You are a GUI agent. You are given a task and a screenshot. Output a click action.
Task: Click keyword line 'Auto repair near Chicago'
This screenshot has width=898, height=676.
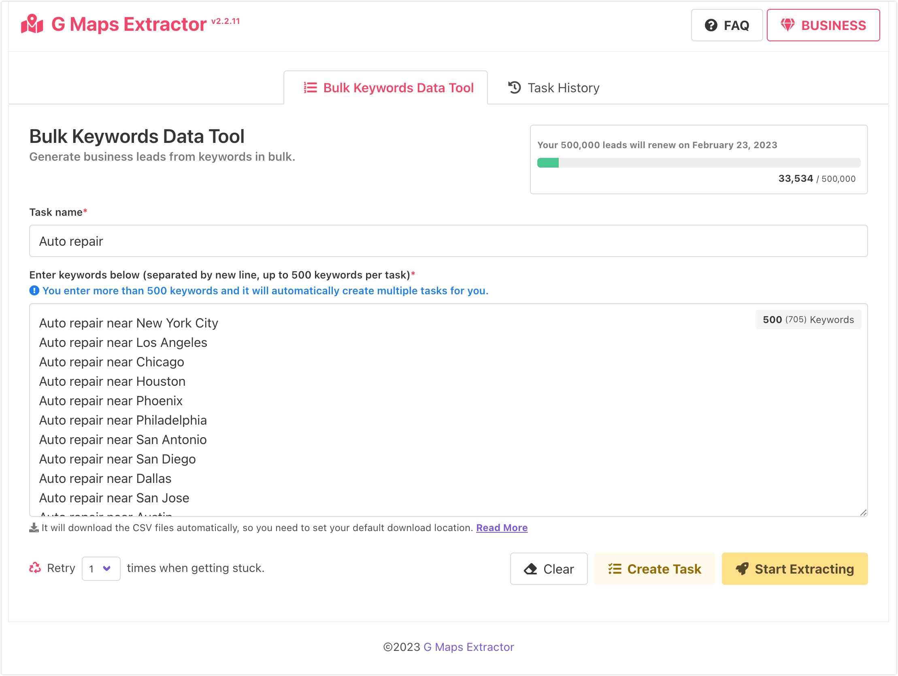pos(111,362)
